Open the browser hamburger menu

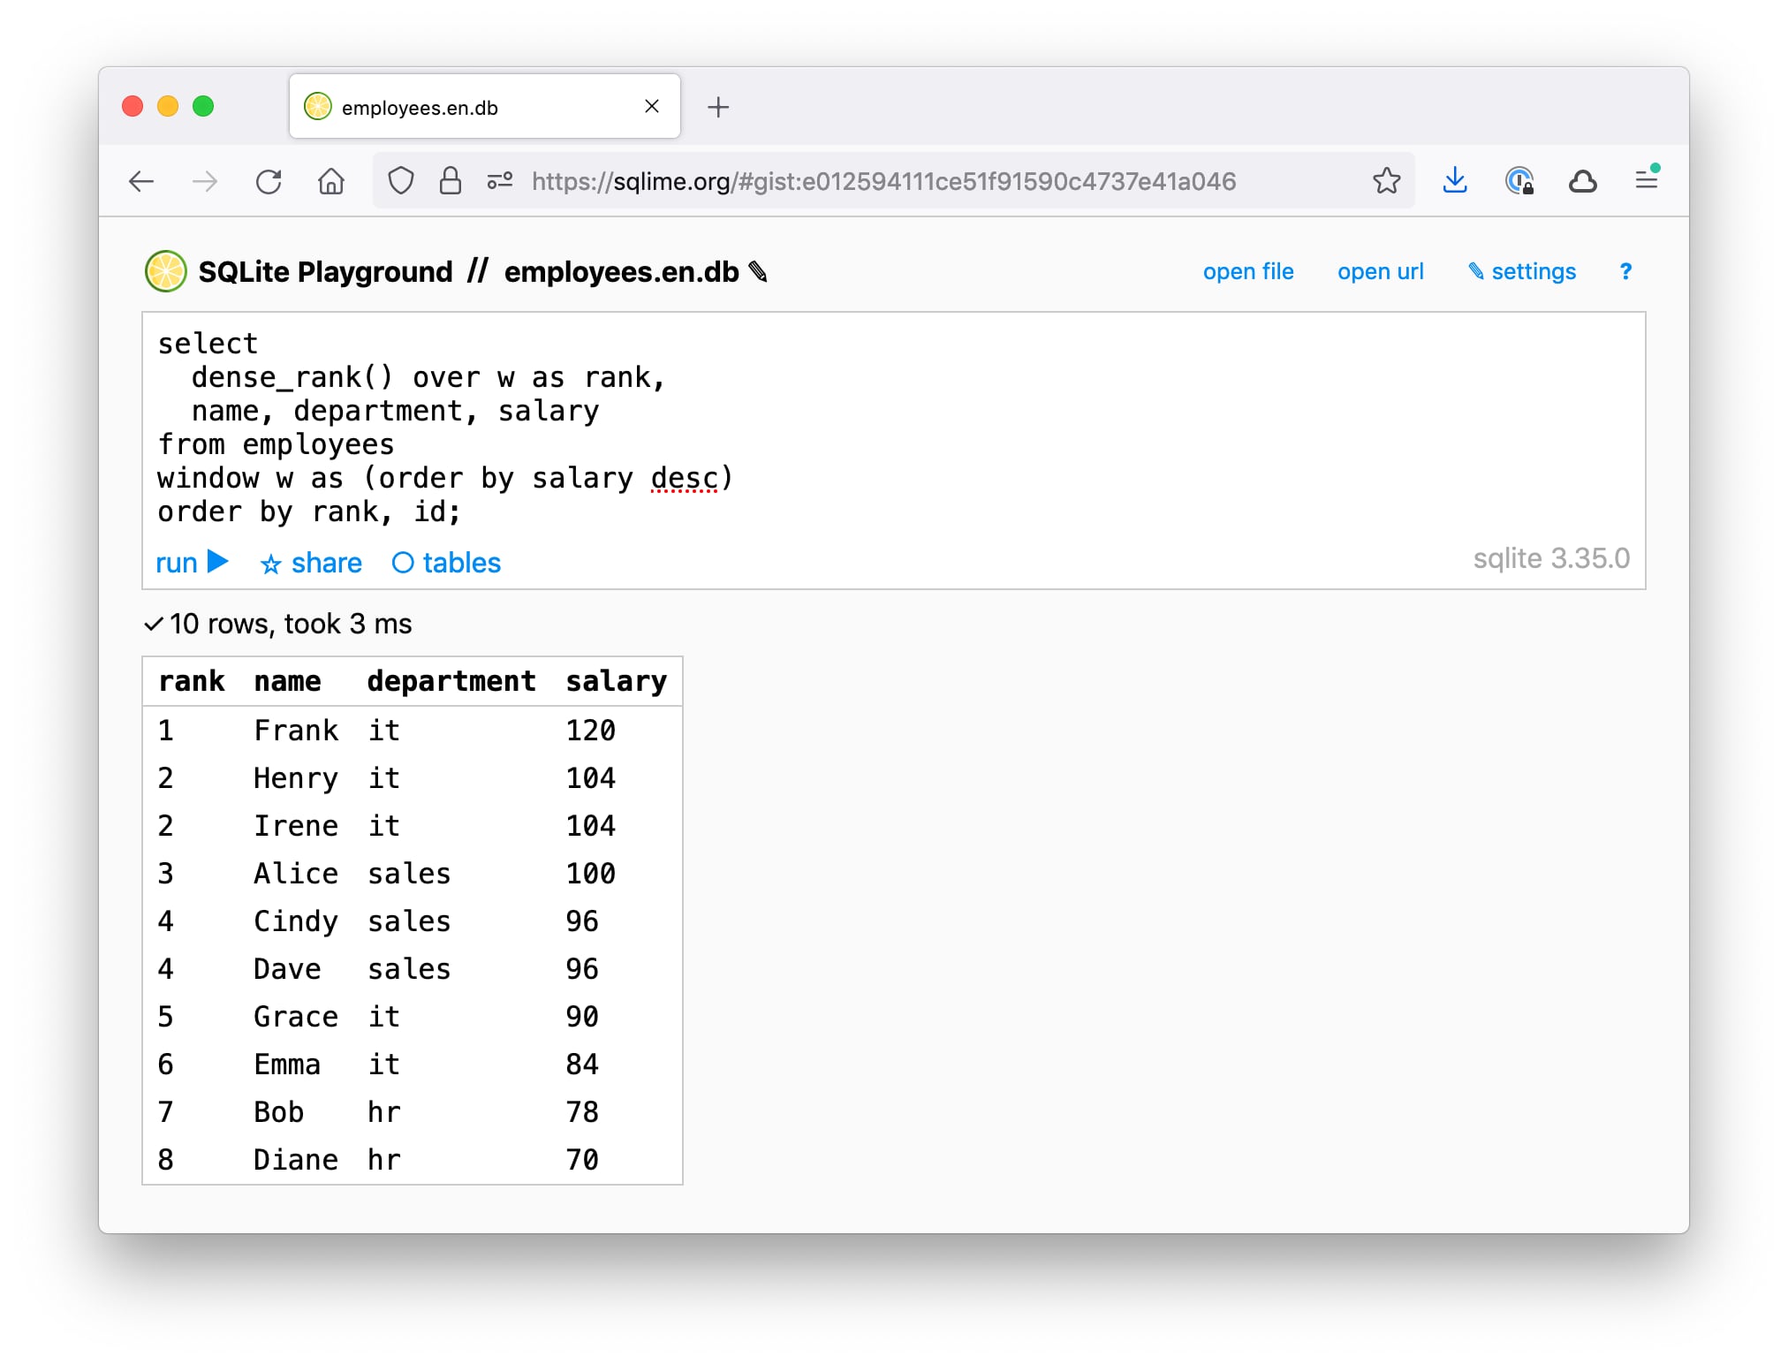(x=1646, y=181)
